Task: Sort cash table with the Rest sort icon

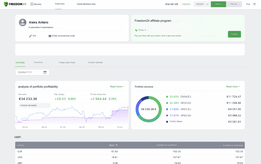Action: [x=116, y=145]
